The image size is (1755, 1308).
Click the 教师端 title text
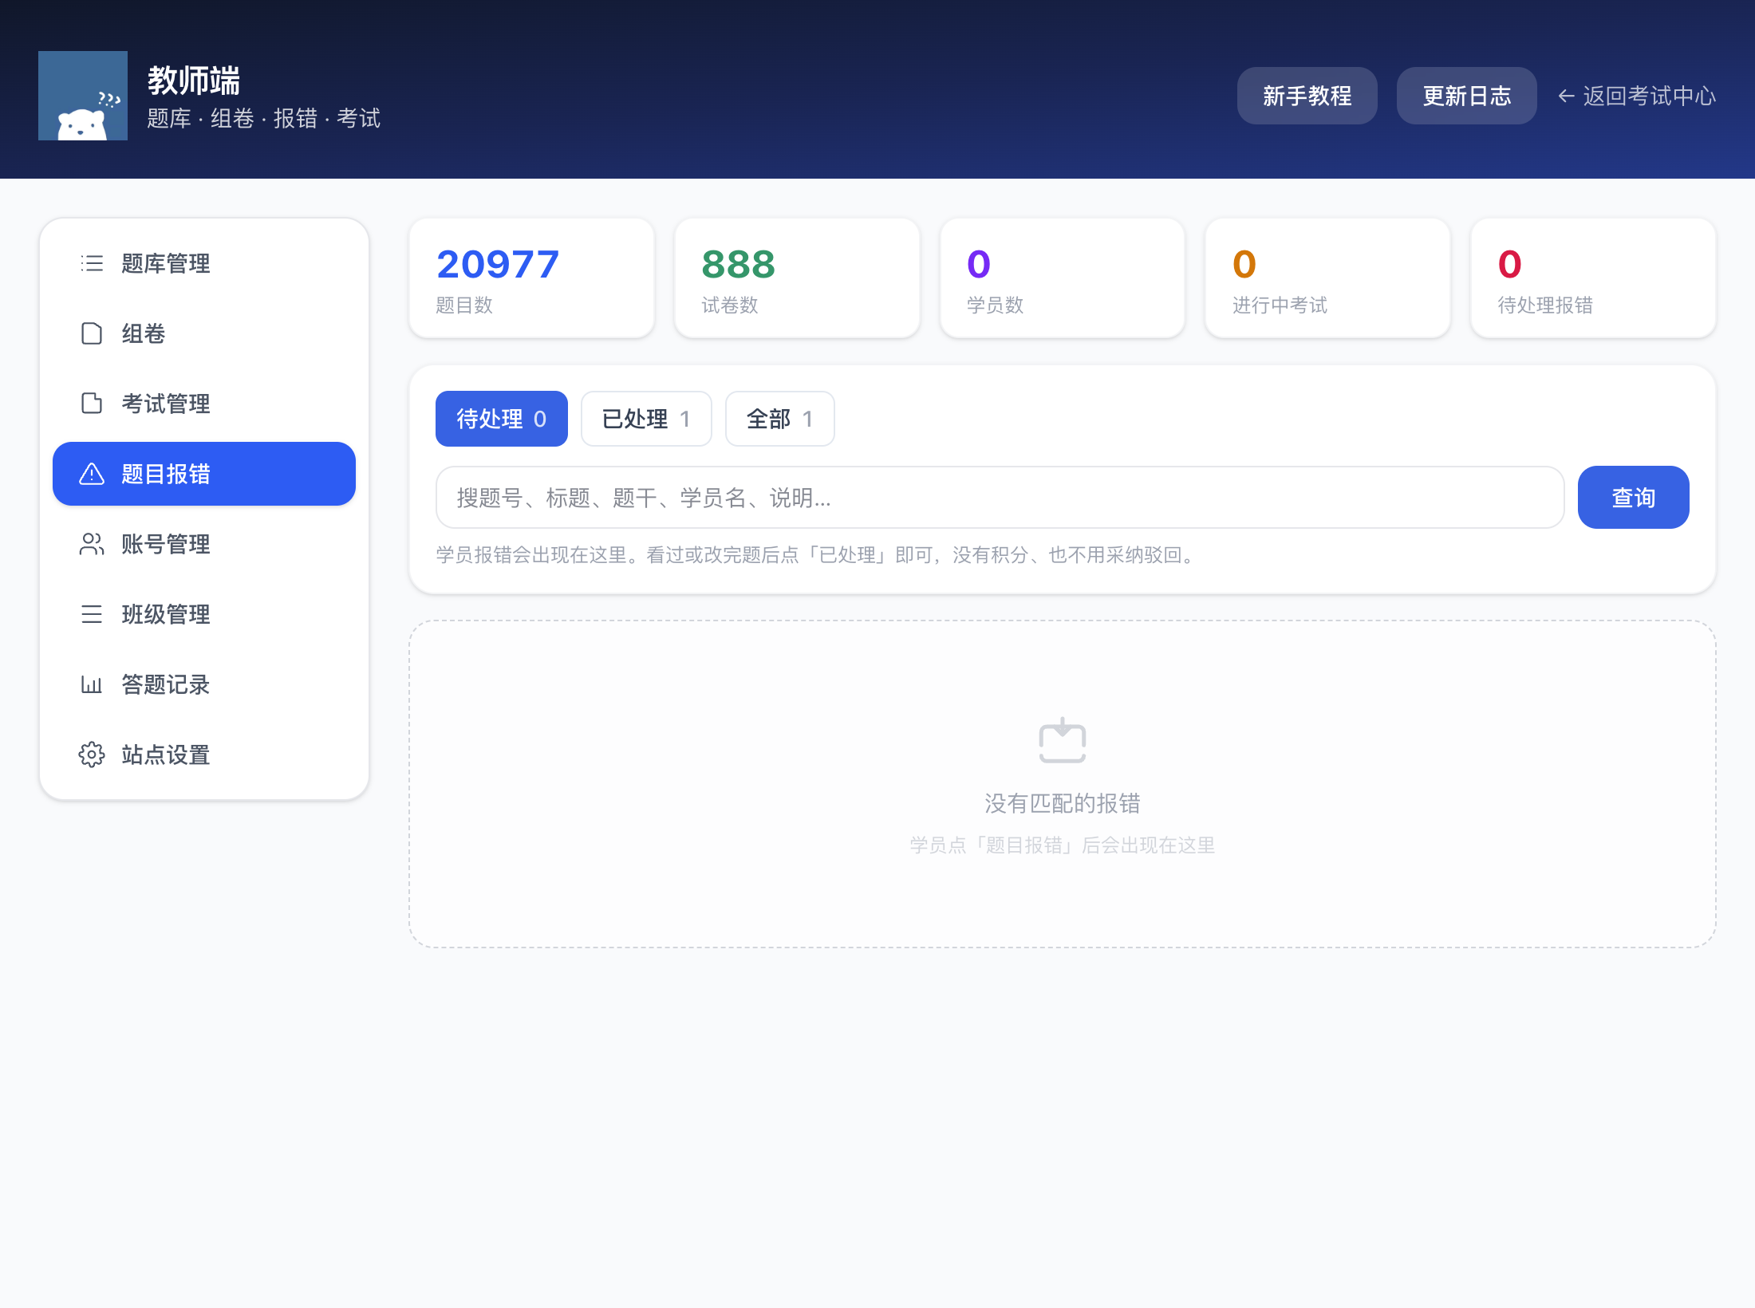point(194,81)
